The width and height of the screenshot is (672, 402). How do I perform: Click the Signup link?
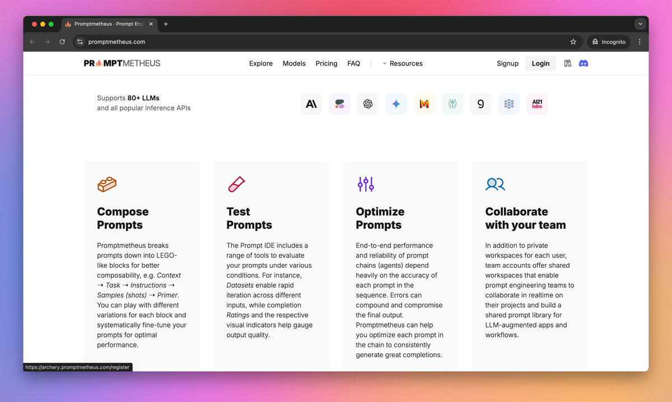pyautogui.click(x=508, y=63)
